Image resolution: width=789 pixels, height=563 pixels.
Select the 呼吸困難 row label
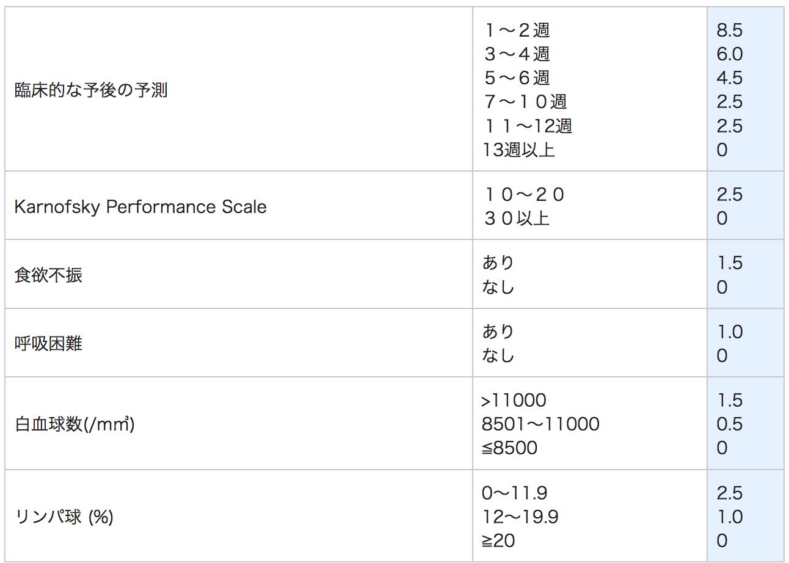(48, 344)
